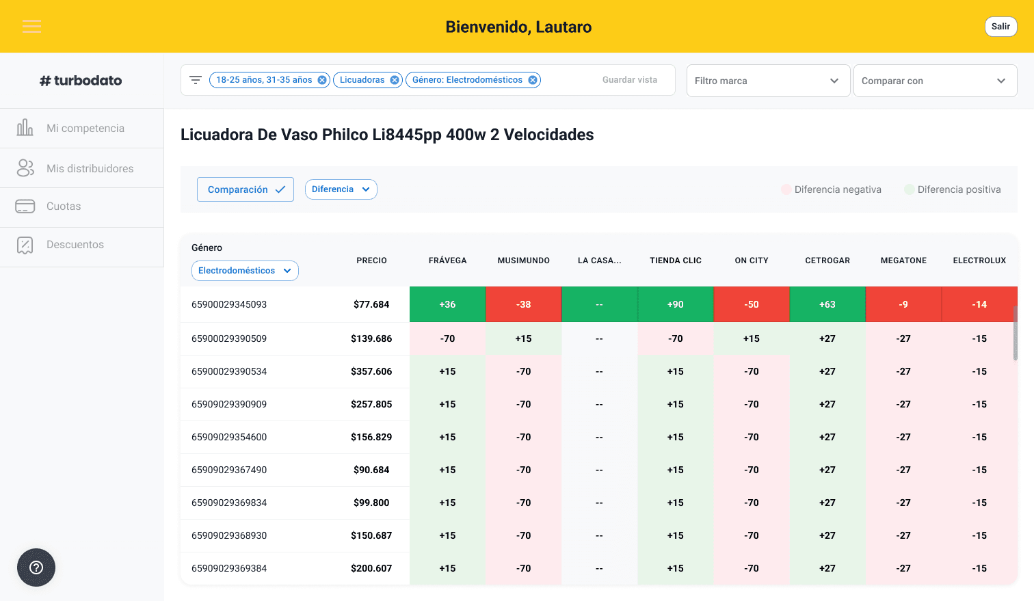Screen dimensions: 1034x601
Task: Click the LA CASA... column header
Action: coord(599,261)
